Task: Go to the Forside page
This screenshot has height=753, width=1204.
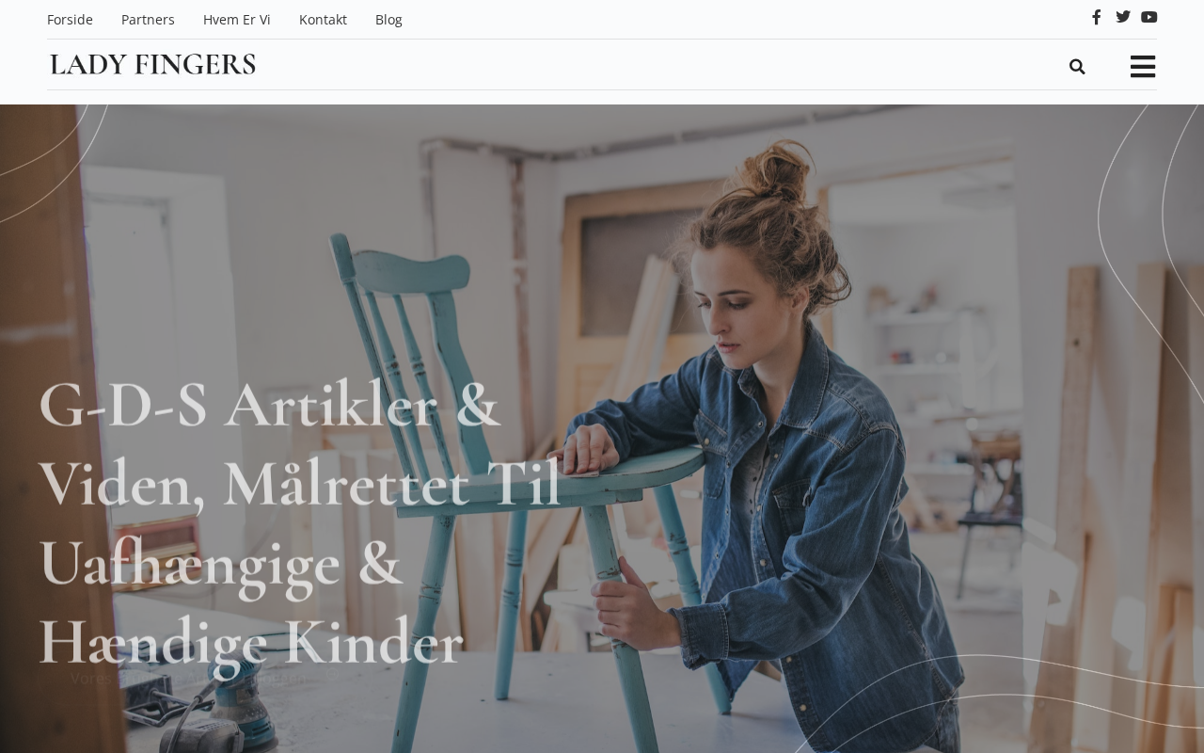Action: coord(70,20)
